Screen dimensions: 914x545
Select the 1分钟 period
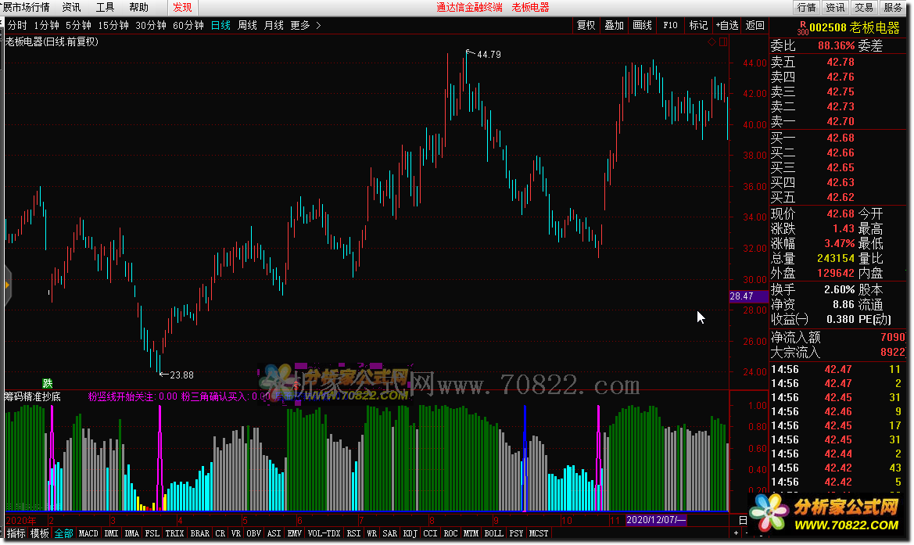pyautogui.click(x=46, y=25)
